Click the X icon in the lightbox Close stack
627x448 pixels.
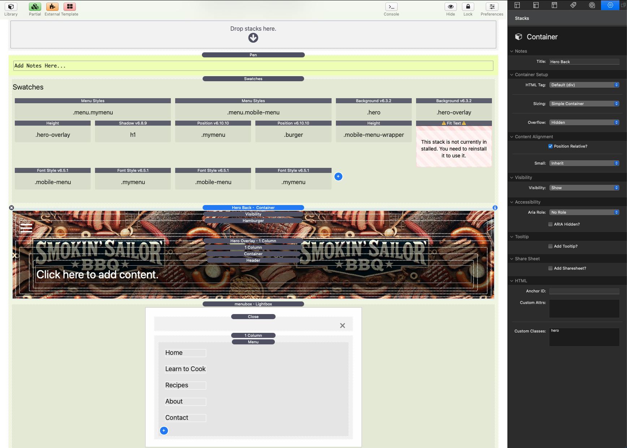coord(342,326)
